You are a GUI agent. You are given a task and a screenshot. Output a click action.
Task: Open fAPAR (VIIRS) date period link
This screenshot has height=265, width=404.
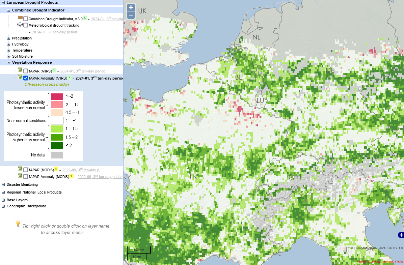tap(83, 71)
